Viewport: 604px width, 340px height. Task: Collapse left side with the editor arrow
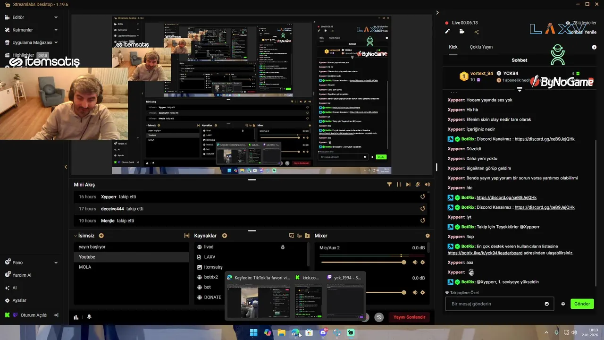[66, 167]
